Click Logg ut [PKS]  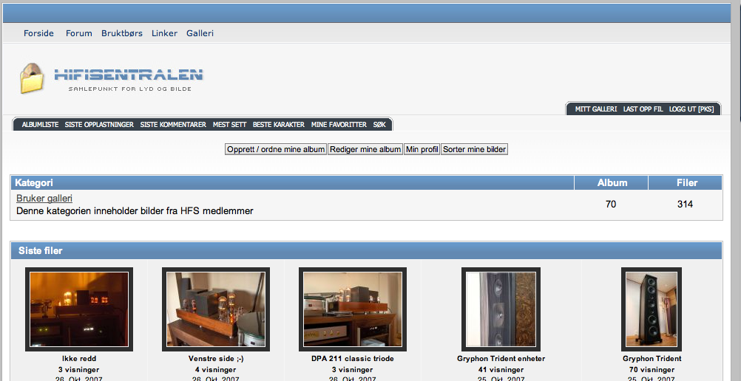pos(691,109)
